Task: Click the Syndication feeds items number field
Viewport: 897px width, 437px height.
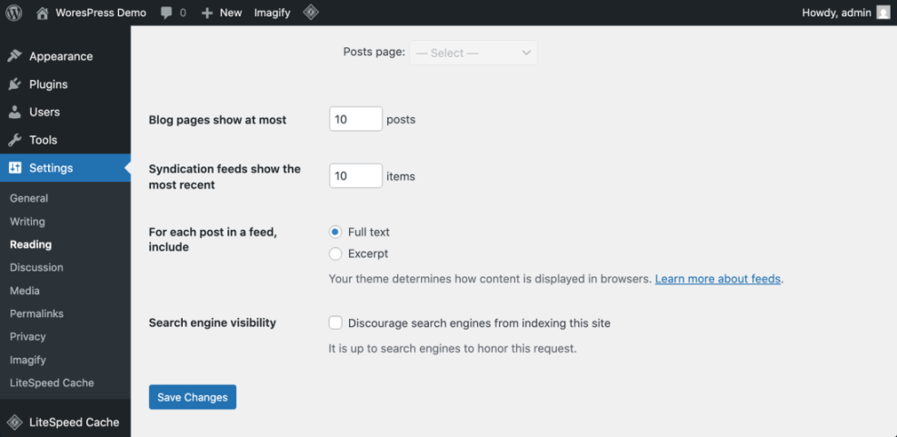Action: coord(356,175)
